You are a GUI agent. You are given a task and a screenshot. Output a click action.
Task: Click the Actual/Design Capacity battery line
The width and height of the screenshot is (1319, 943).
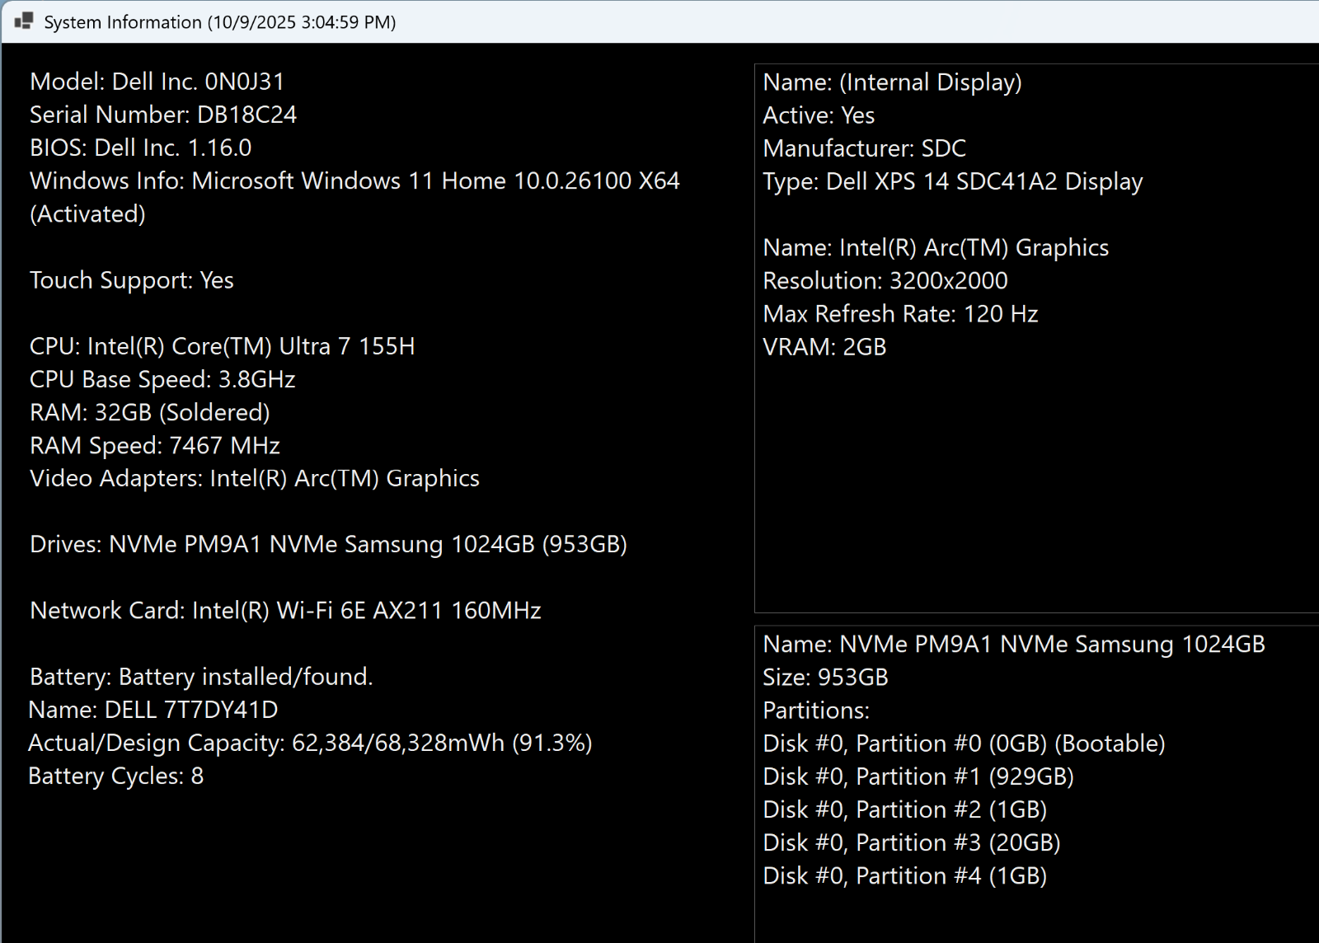click(x=310, y=743)
